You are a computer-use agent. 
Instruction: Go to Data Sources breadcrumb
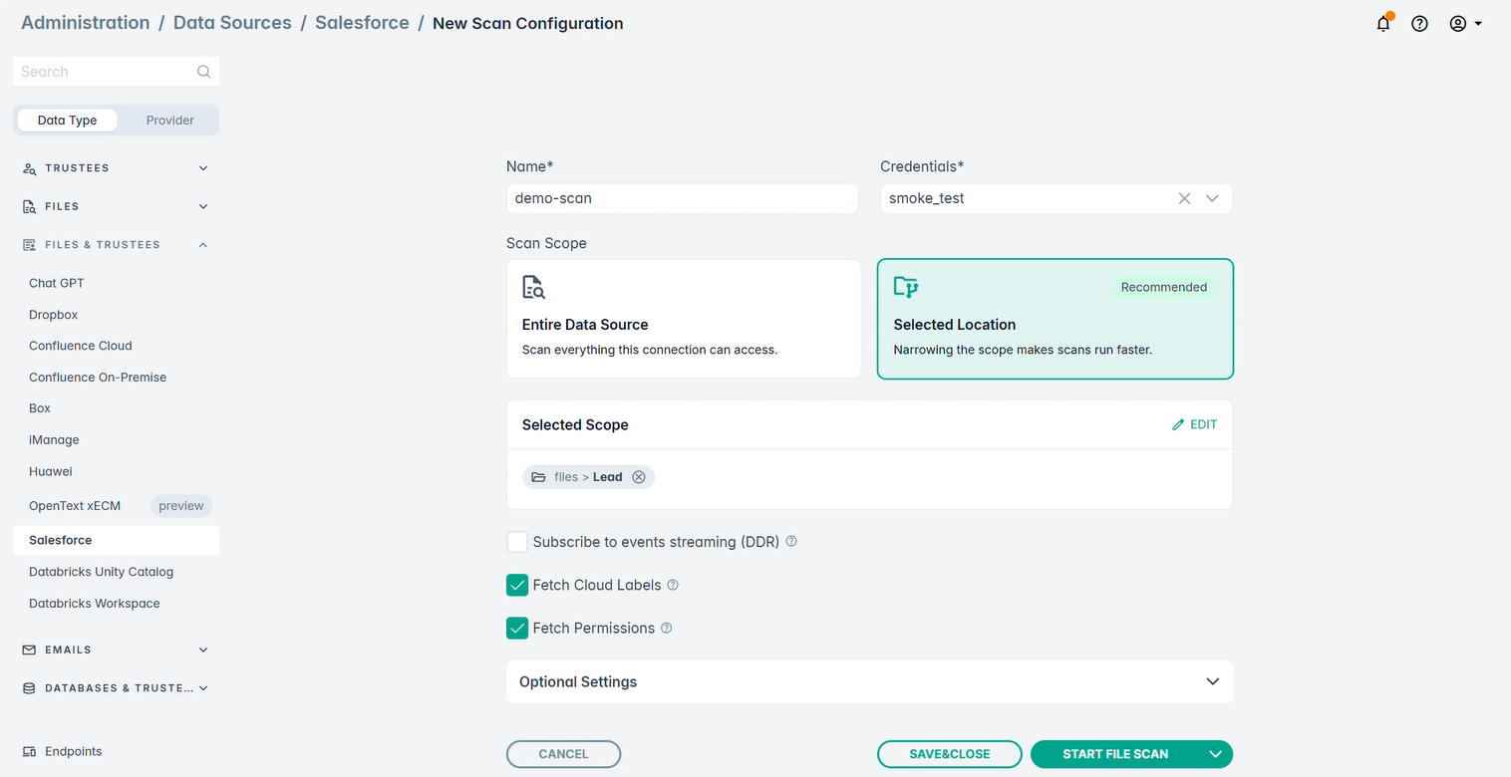(232, 23)
